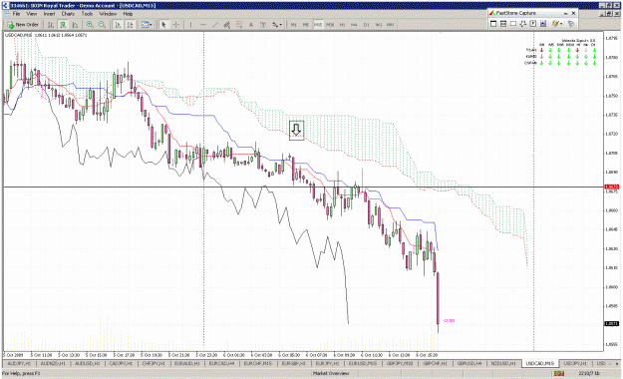Switch to M30 timeframe
The width and height of the screenshot is (623, 379).
click(x=330, y=25)
